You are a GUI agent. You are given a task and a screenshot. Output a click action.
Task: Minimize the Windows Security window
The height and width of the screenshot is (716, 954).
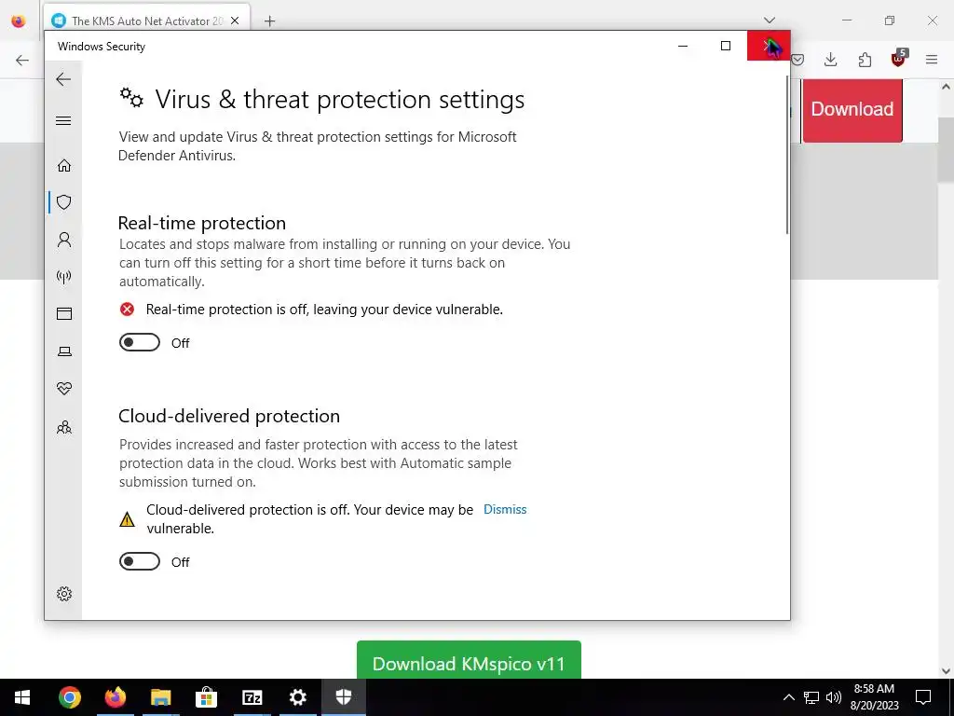tap(683, 46)
